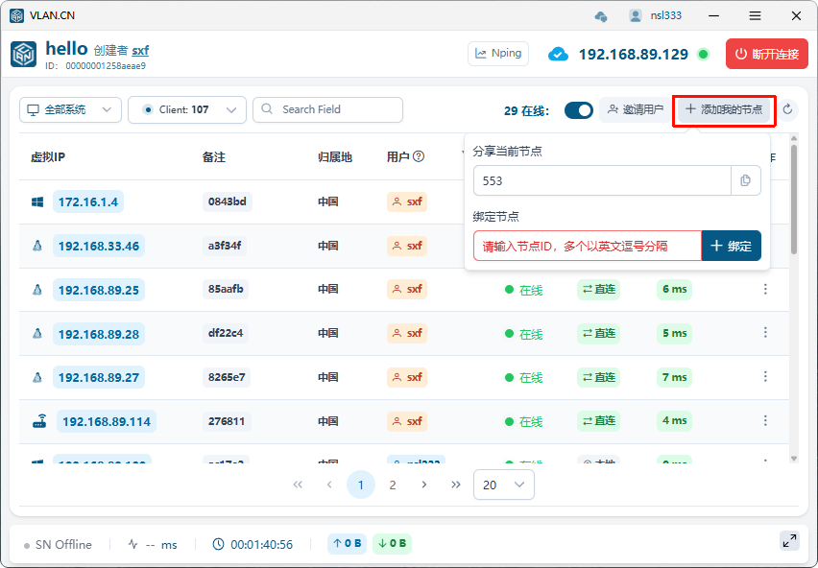Click the invite user button
818x568 pixels.
(636, 109)
